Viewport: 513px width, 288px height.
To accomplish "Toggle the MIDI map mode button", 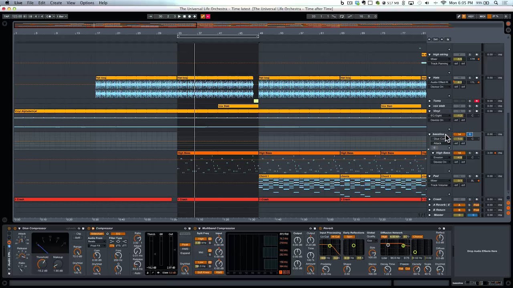I will pos(483,16).
